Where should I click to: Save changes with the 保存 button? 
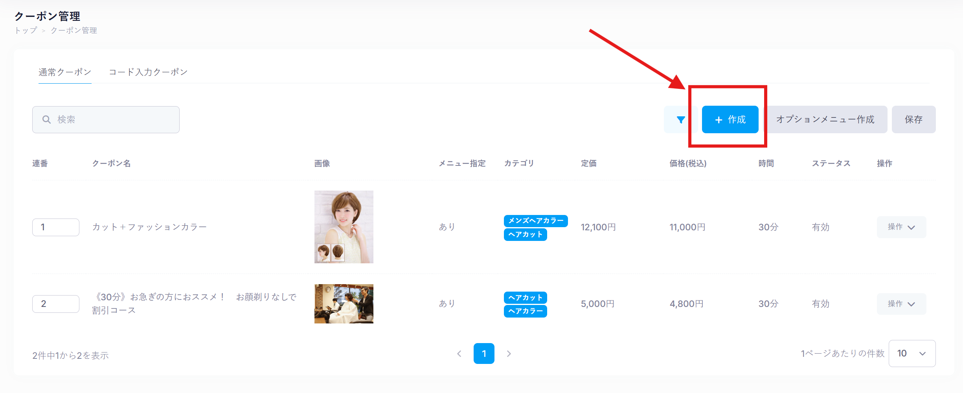click(x=913, y=119)
